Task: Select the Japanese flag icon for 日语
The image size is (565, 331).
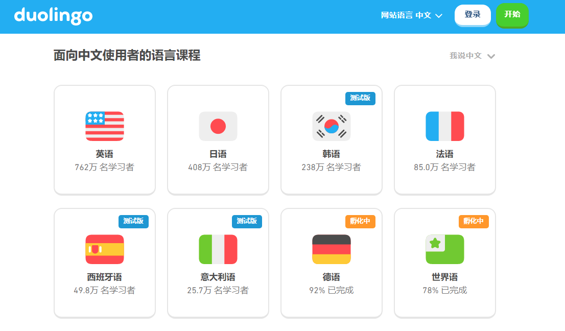Action: [x=218, y=126]
